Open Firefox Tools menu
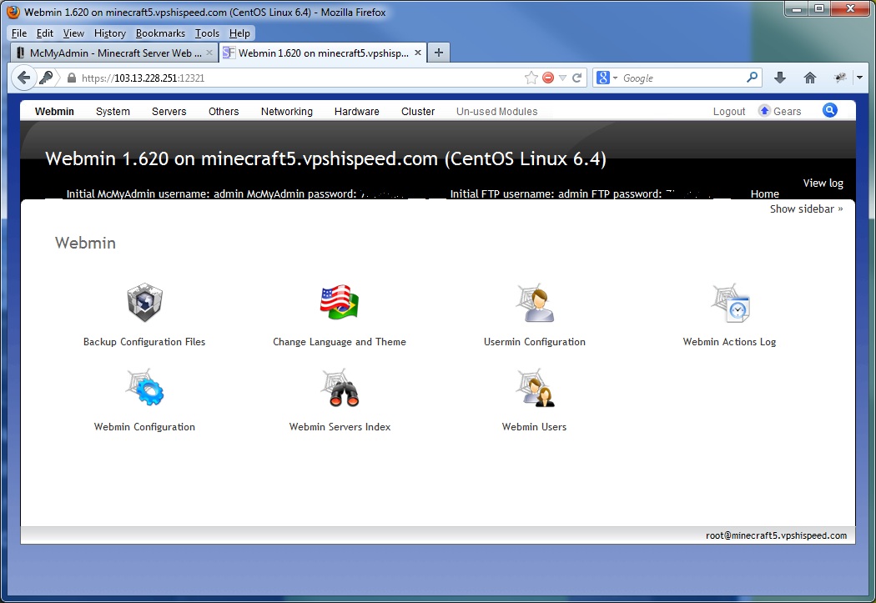876x603 pixels. tap(207, 33)
